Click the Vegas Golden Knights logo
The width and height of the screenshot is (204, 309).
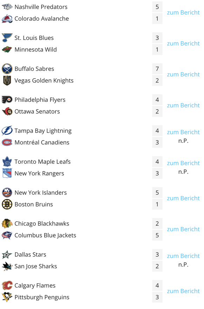(x=7, y=80)
